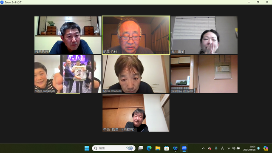Close the Zoom meeting window

pos(267,2)
